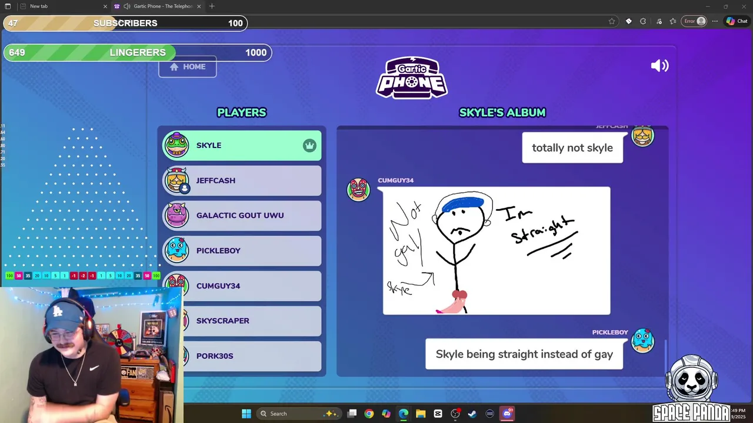Click the SKYLE'S ALBUM heading
753x423 pixels.
coord(502,112)
